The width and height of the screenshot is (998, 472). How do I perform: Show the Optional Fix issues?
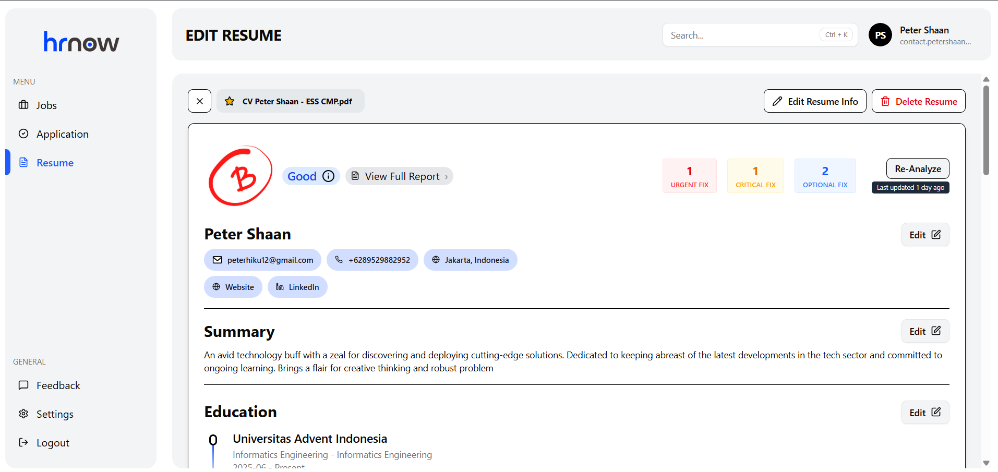pyautogui.click(x=825, y=176)
